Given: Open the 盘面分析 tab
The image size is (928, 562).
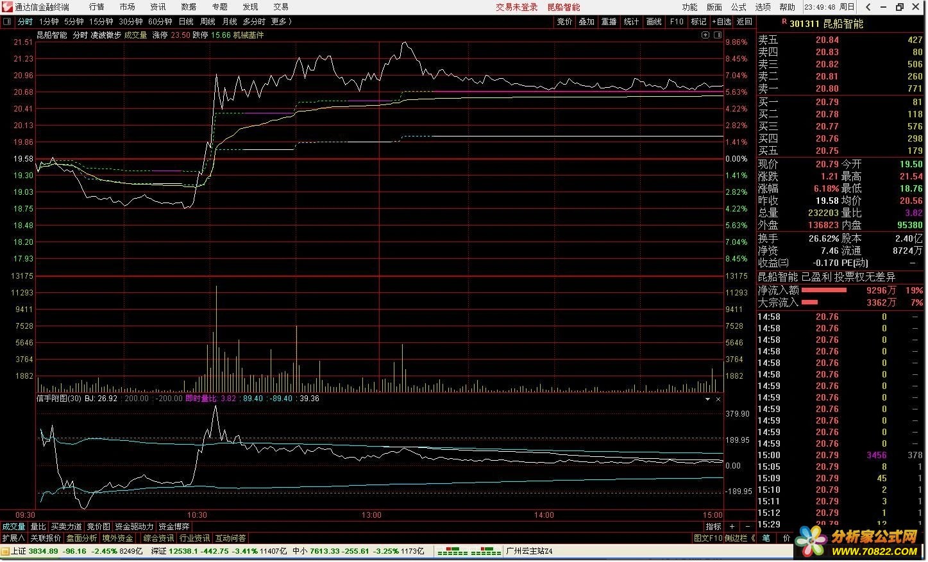Looking at the screenshot, I should click(x=81, y=538).
